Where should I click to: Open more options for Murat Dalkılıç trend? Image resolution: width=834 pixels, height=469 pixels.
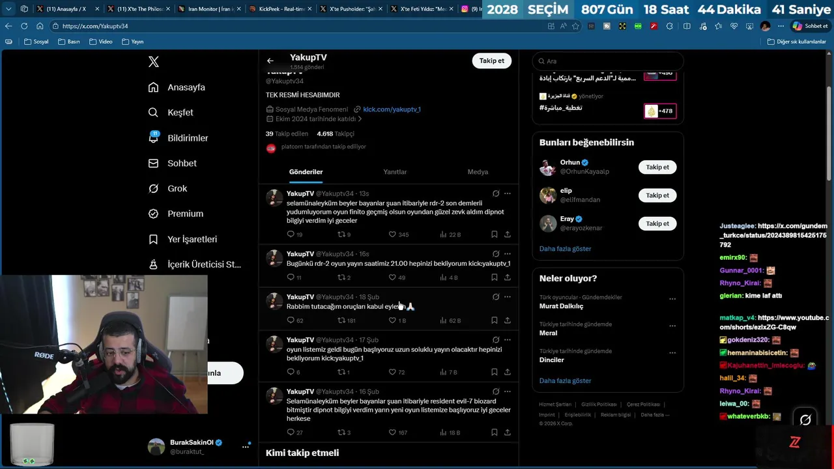coord(672,300)
